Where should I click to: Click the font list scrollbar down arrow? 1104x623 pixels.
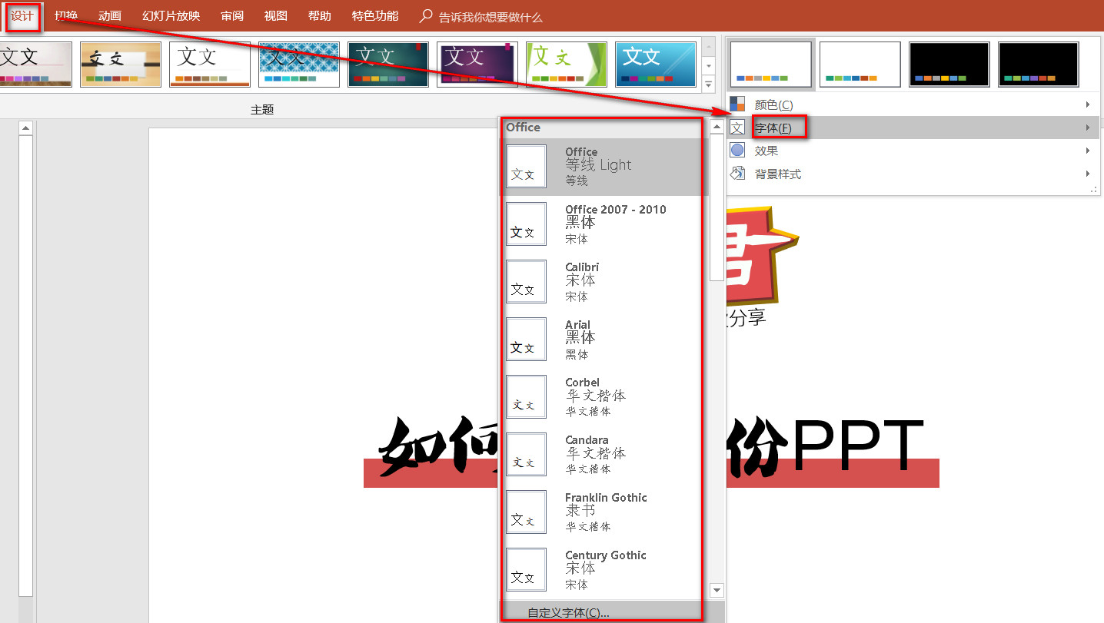click(716, 590)
